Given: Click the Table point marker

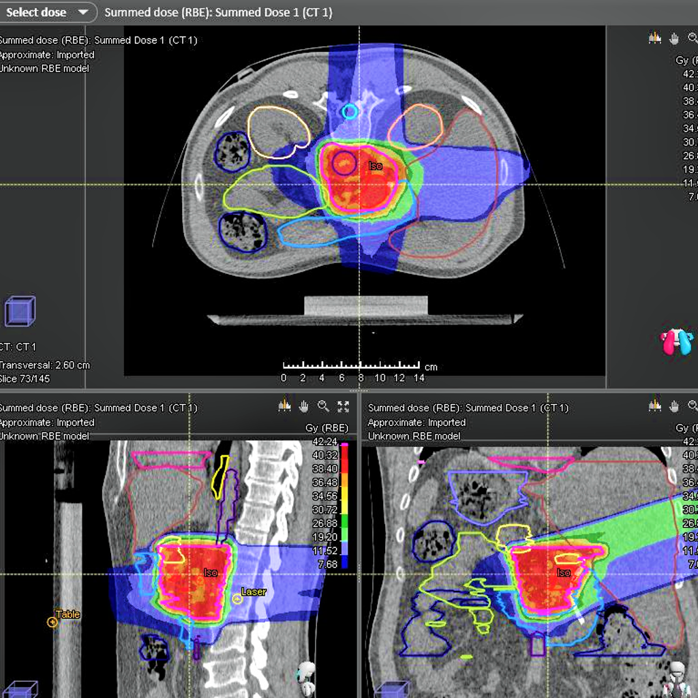Looking at the screenshot, I should click(52, 622).
